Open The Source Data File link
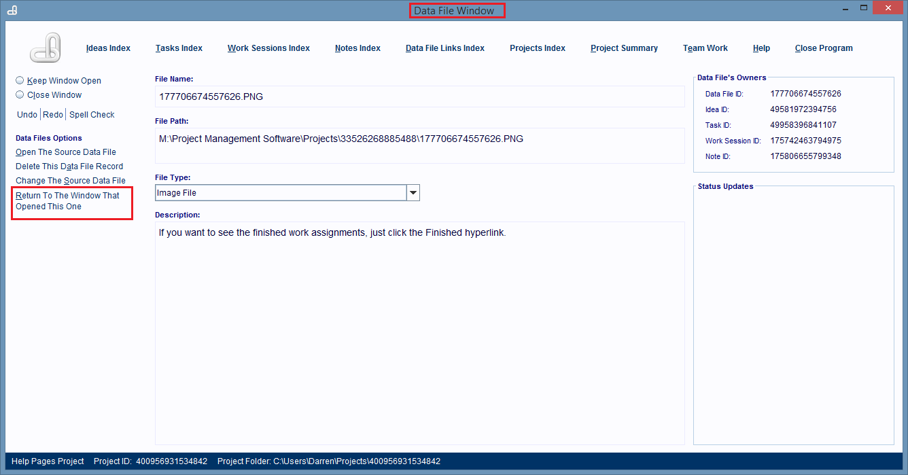This screenshot has height=475, width=908. pyautogui.click(x=66, y=152)
